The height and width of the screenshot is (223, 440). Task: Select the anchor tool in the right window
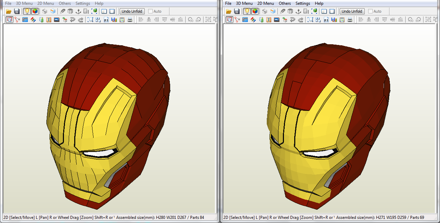(x=298, y=11)
